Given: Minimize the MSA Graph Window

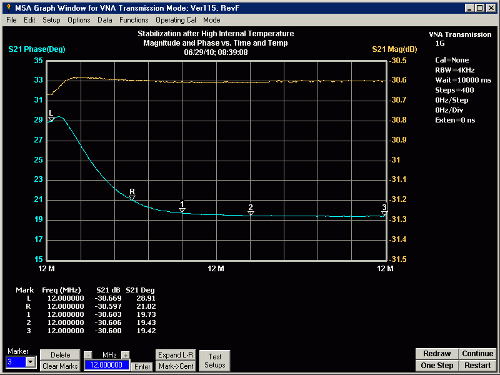Looking at the screenshot, I should click(469, 8).
